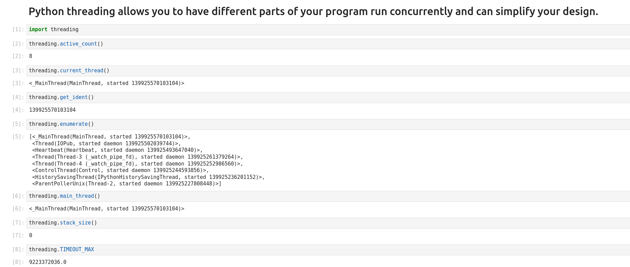
Task: Click the output value 8 of active_count
Action: [31, 56]
